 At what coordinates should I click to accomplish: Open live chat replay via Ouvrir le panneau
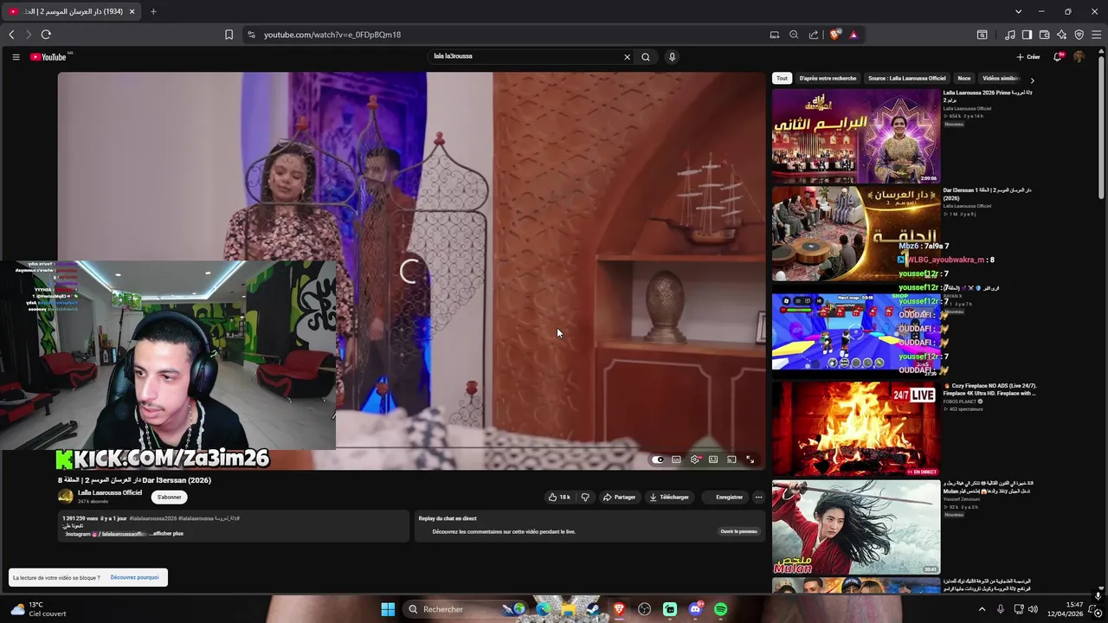click(x=739, y=531)
